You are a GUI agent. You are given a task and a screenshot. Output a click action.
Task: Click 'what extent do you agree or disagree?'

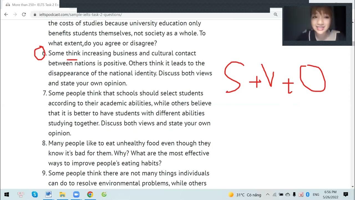point(103,43)
